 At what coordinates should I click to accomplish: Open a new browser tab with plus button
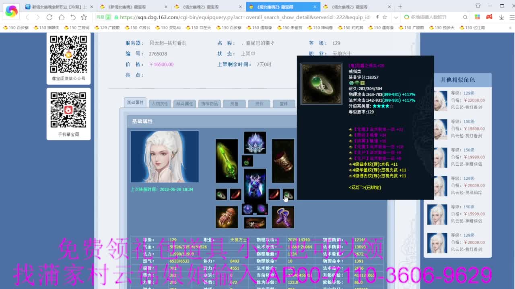coord(400,7)
